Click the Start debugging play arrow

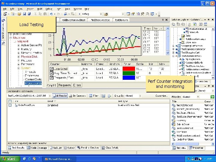coord(79,14)
